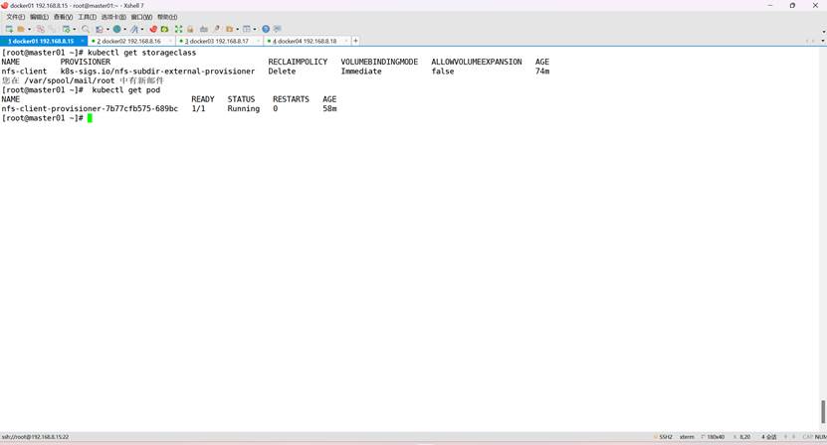Click the NUM indicator in status bar

coord(821,437)
